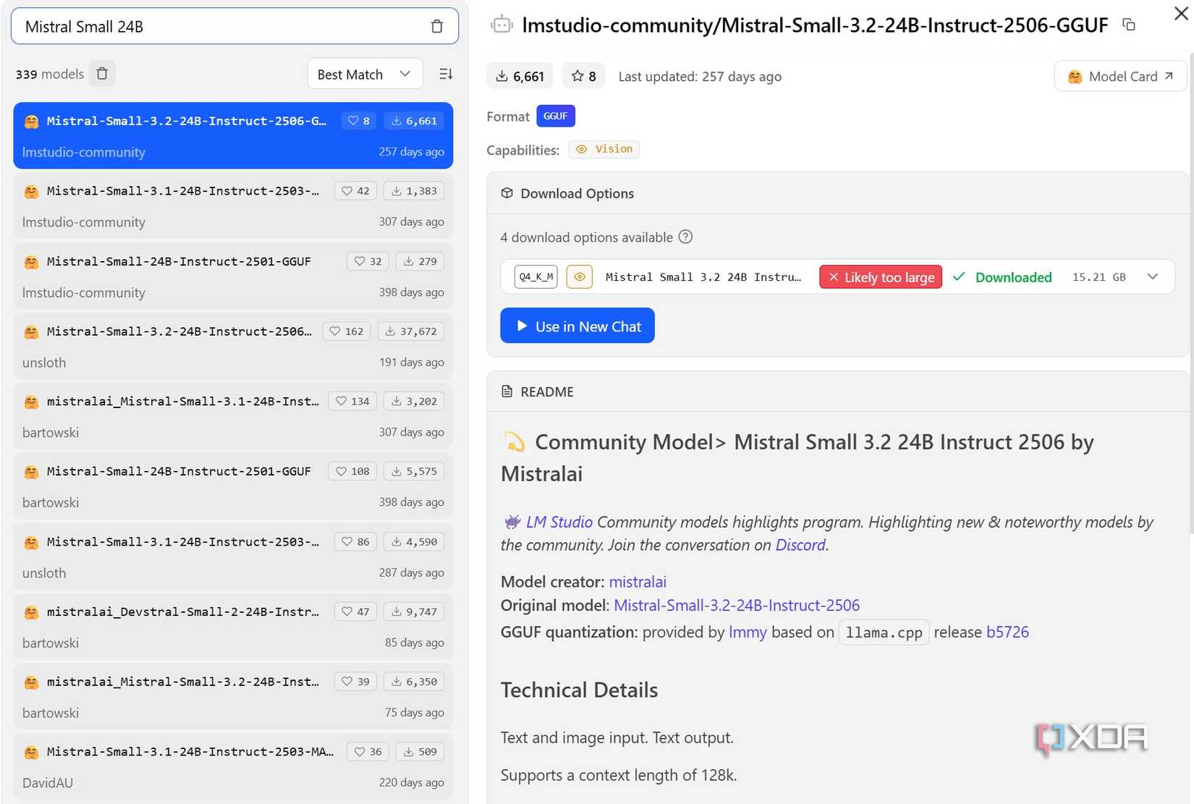This screenshot has width=1194, height=804.
Task: Open the Model Card link button
Action: (x=1120, y=76)
